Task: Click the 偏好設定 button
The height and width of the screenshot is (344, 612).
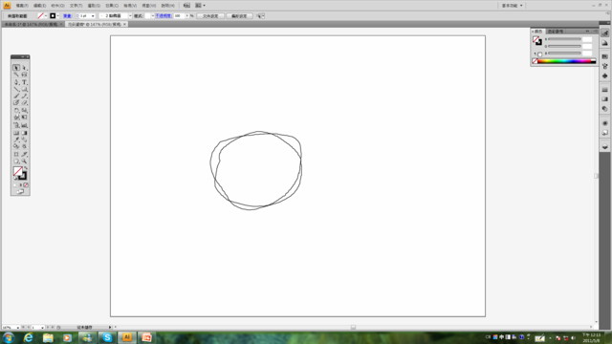Action: point(239,16)
